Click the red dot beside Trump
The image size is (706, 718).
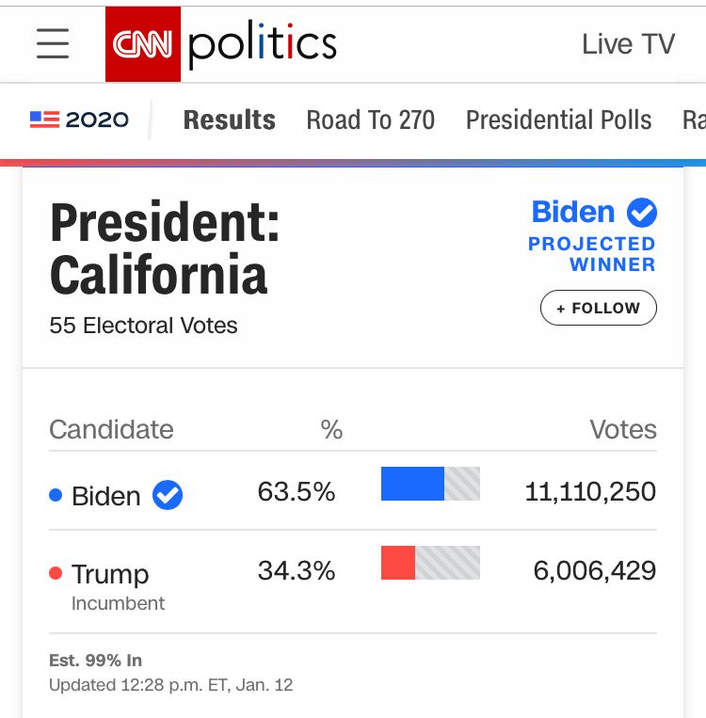(x=56, y=573)
